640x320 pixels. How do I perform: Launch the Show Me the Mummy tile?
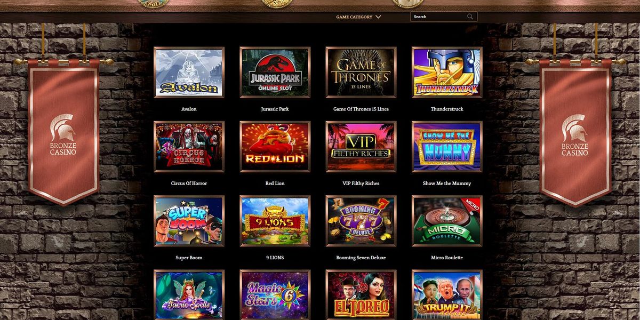coord(447,147)
